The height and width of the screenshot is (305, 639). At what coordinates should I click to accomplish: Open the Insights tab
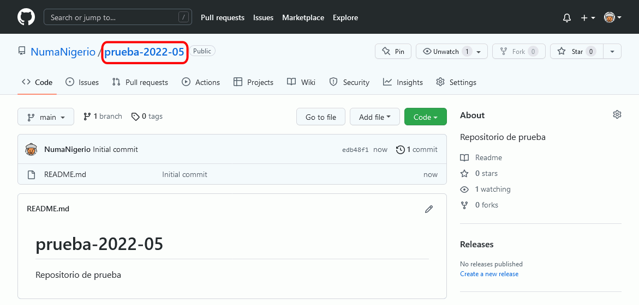tap(403, 82)
